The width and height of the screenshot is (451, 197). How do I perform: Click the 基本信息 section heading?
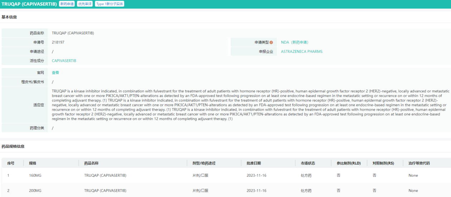[9, 17]
